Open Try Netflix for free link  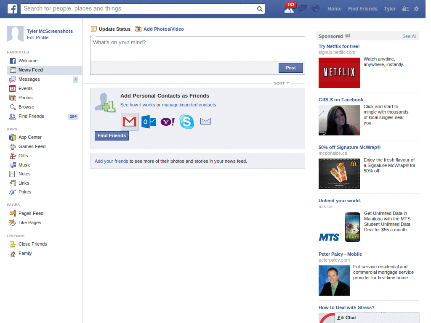[339, 46]
